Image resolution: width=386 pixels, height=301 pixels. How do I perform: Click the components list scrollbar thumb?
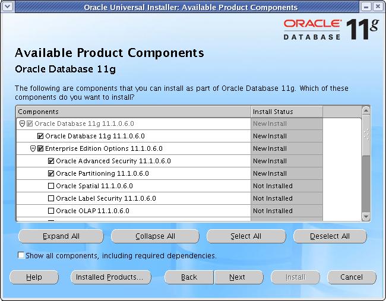pyautogui.click(x=366, y=135)
